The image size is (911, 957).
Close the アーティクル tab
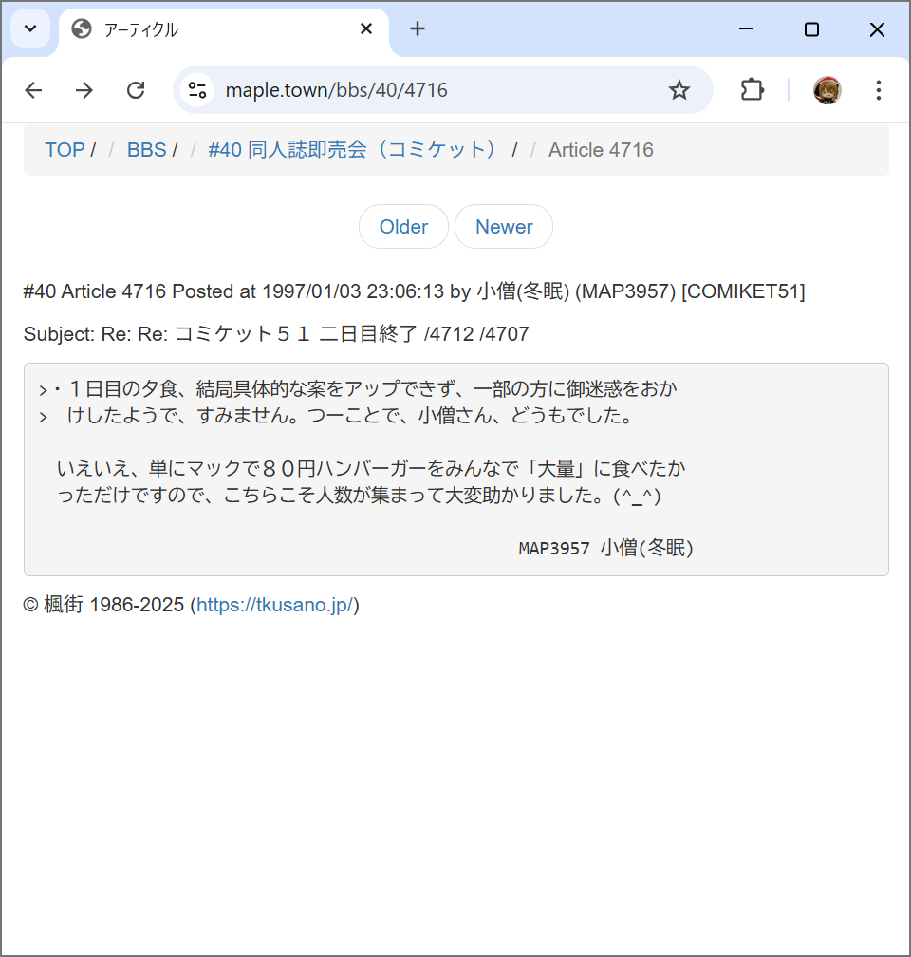point(366,29)
